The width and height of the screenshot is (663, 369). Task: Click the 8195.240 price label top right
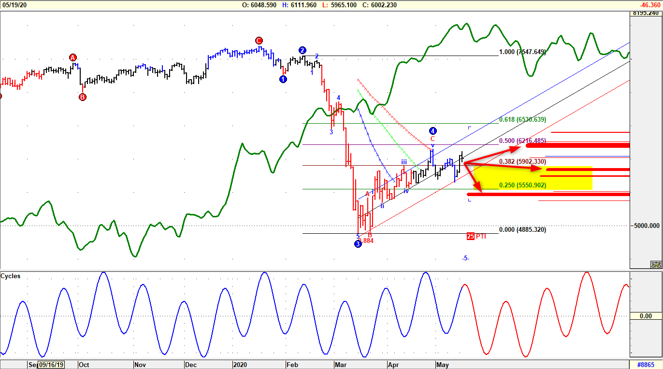[x=646, y=14]
